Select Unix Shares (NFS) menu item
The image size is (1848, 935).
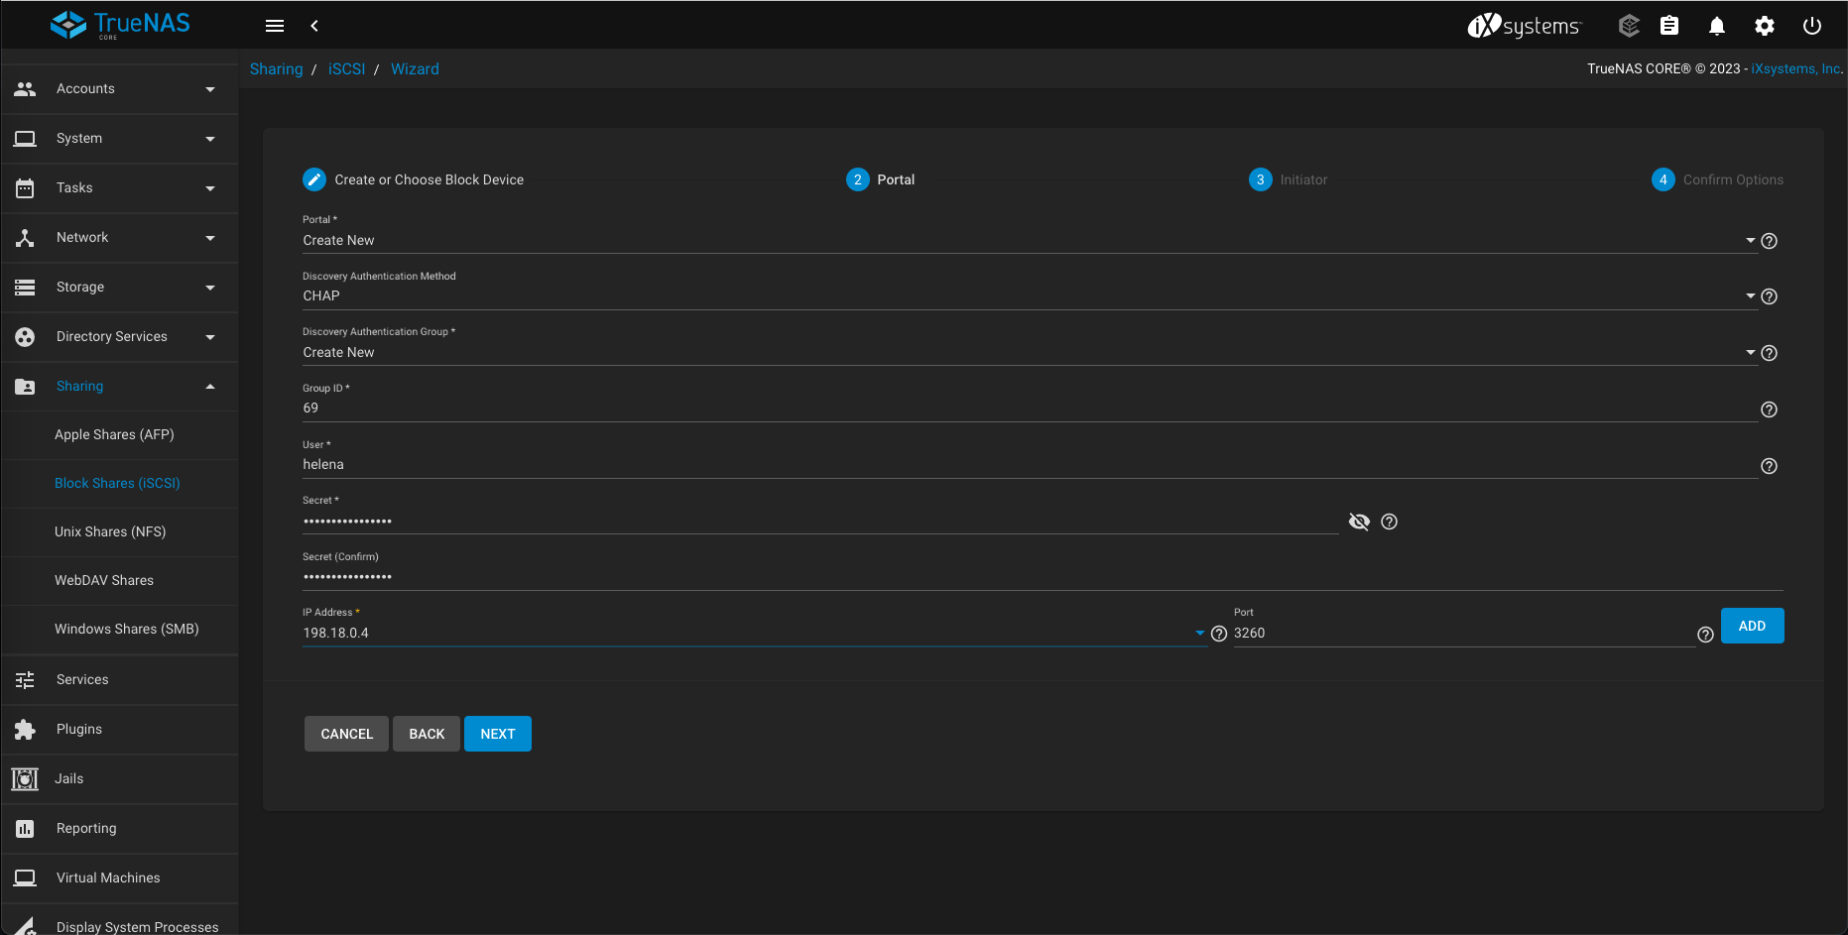coord(110,532)
